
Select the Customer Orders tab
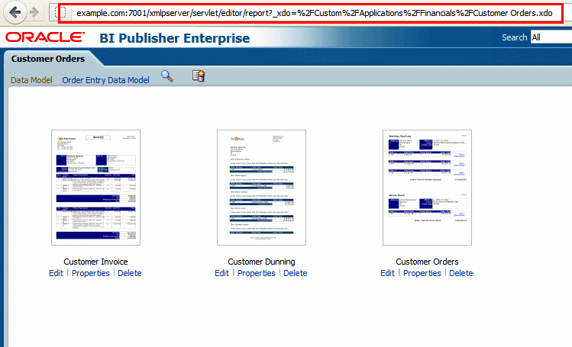pyautogui.click(x=48, y=59)
